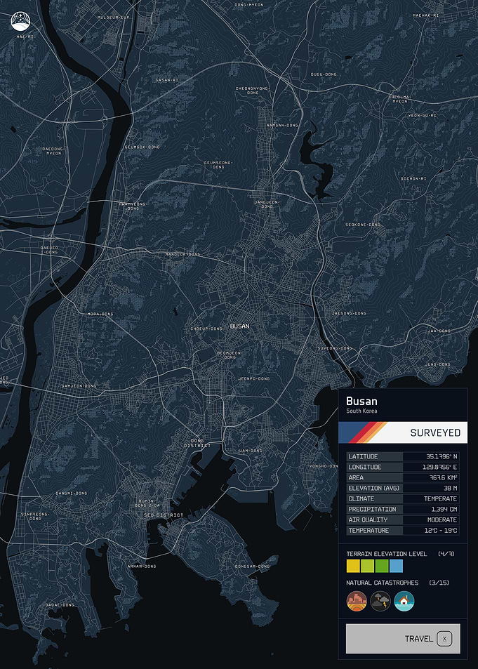This screenshot has height=669, width=478.
Task: Select the SEO DISTRICT map label
Action: click(164, 515)
